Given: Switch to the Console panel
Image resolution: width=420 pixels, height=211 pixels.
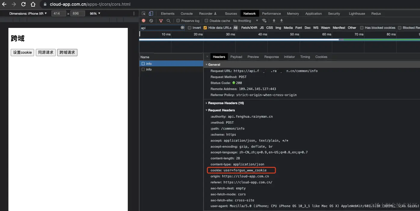Looking at the screenshot, I should (187, 14).
